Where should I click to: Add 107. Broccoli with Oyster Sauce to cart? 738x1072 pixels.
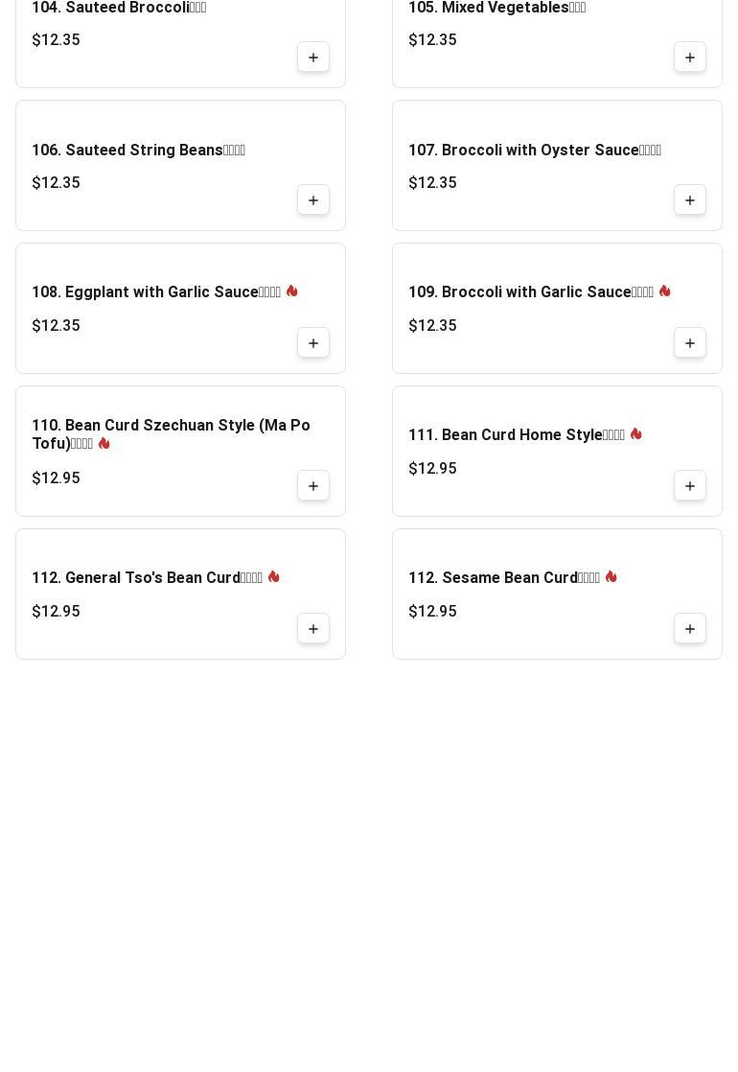[689, 200]
